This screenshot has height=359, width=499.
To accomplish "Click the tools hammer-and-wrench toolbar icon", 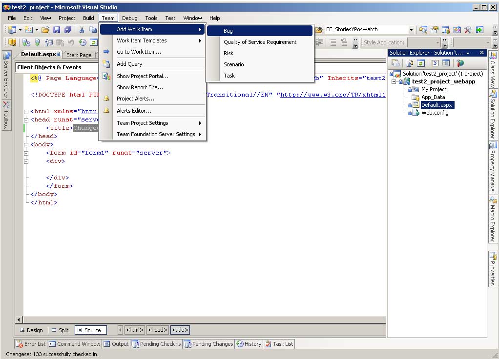I will (x=468, y=30).
